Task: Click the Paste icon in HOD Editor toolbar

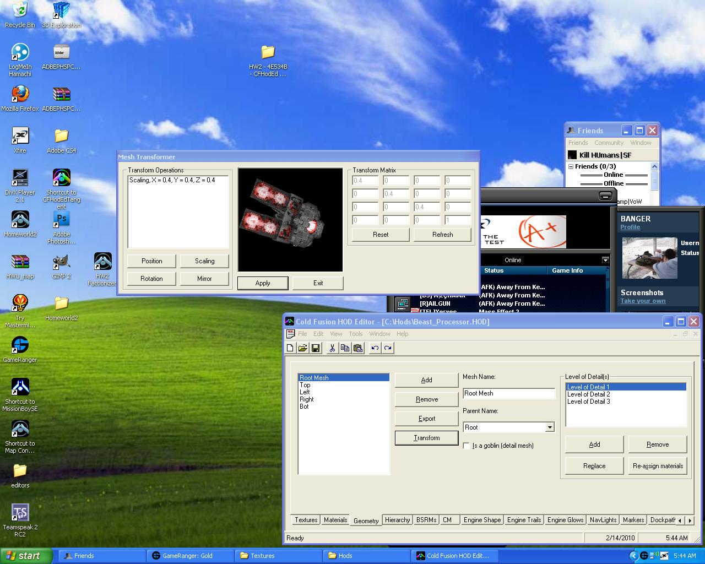Action: (x=358, y=348)
